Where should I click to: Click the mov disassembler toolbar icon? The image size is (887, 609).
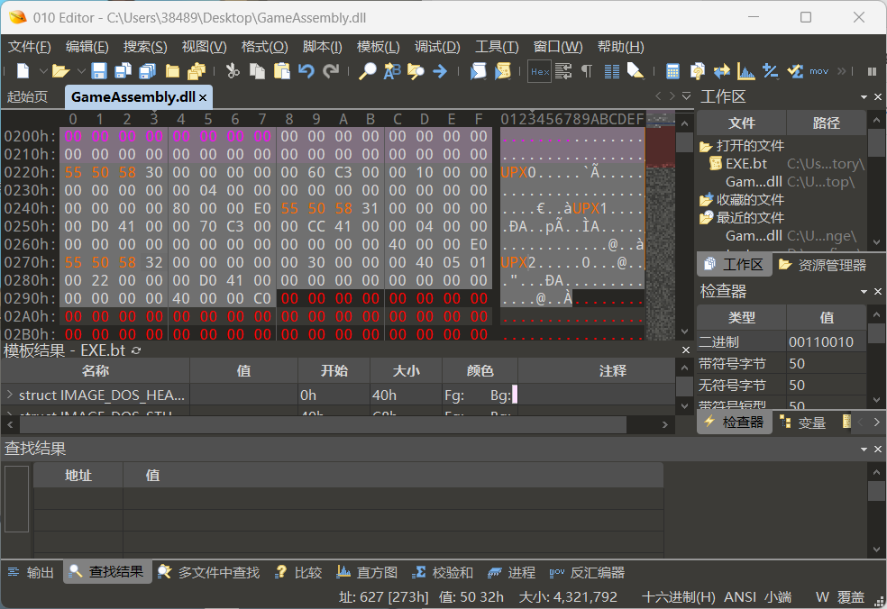coord(818,71)
